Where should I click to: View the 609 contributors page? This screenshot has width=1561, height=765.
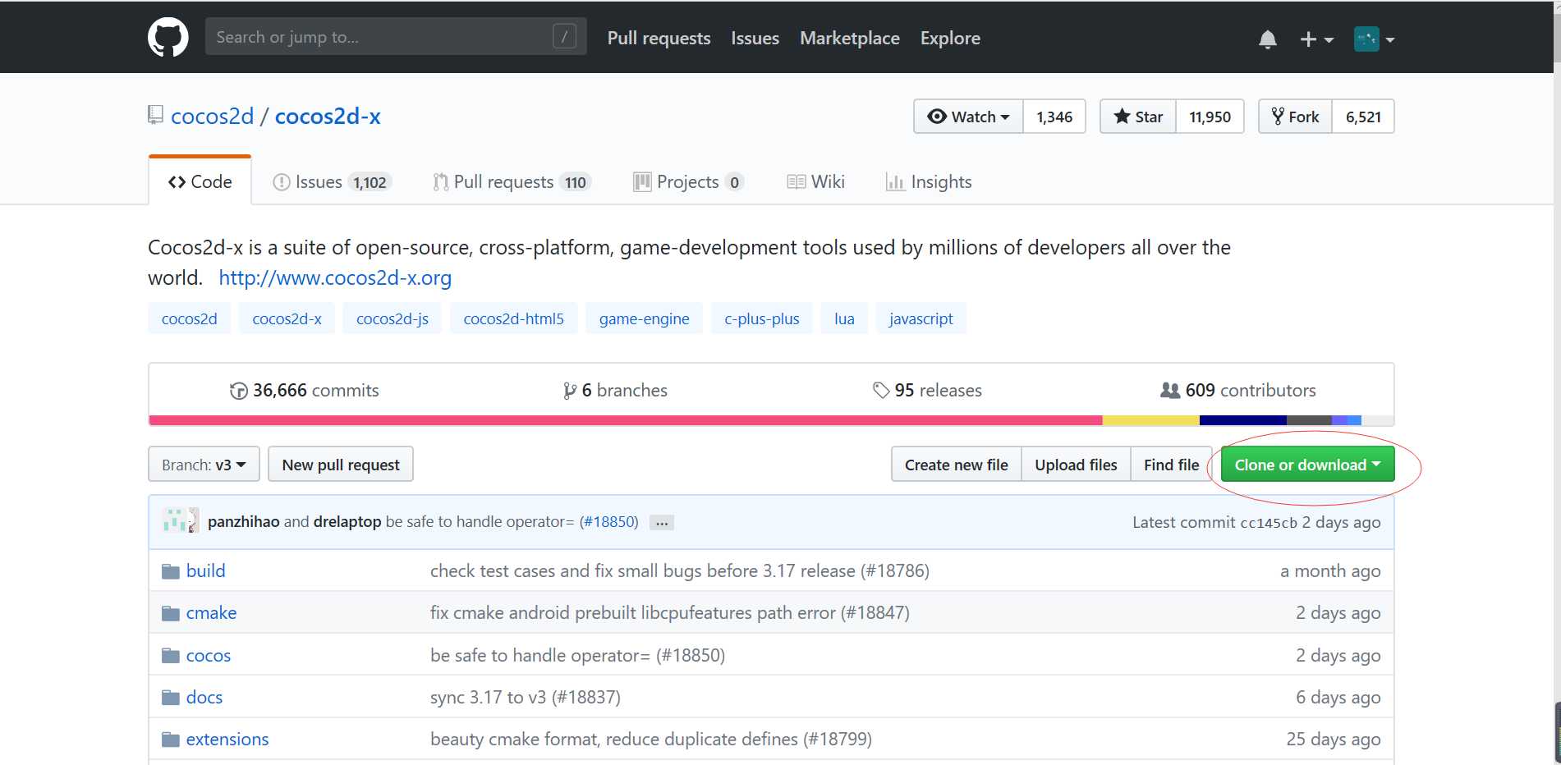coord(1238,390)
